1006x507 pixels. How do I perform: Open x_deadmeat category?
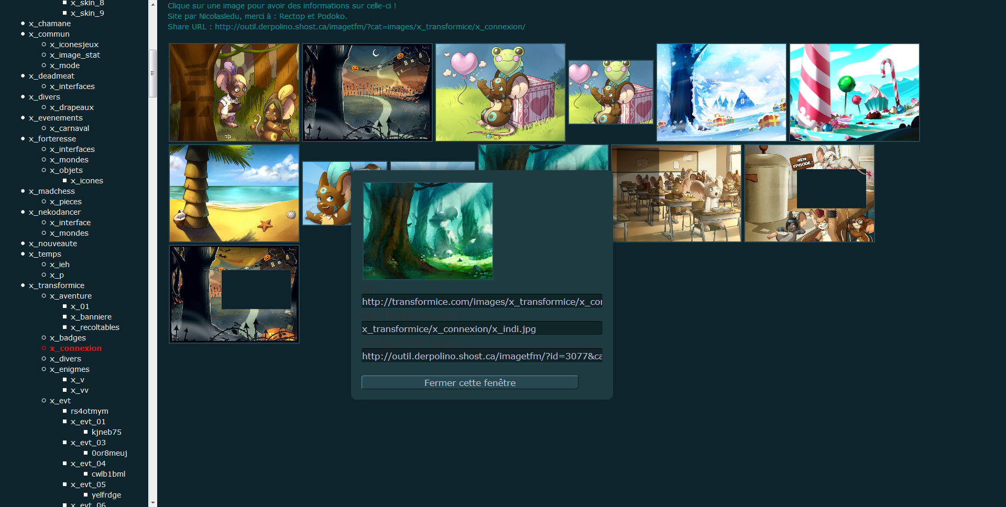coord(51,76)
